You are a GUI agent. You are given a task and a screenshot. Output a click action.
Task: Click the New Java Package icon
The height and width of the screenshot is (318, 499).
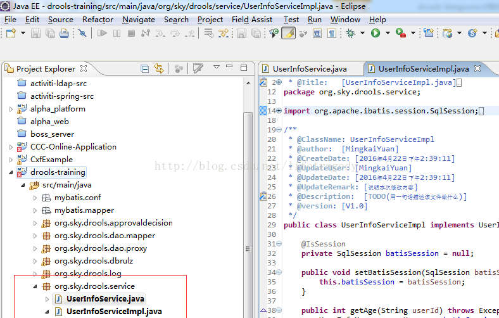pos(429,33)
